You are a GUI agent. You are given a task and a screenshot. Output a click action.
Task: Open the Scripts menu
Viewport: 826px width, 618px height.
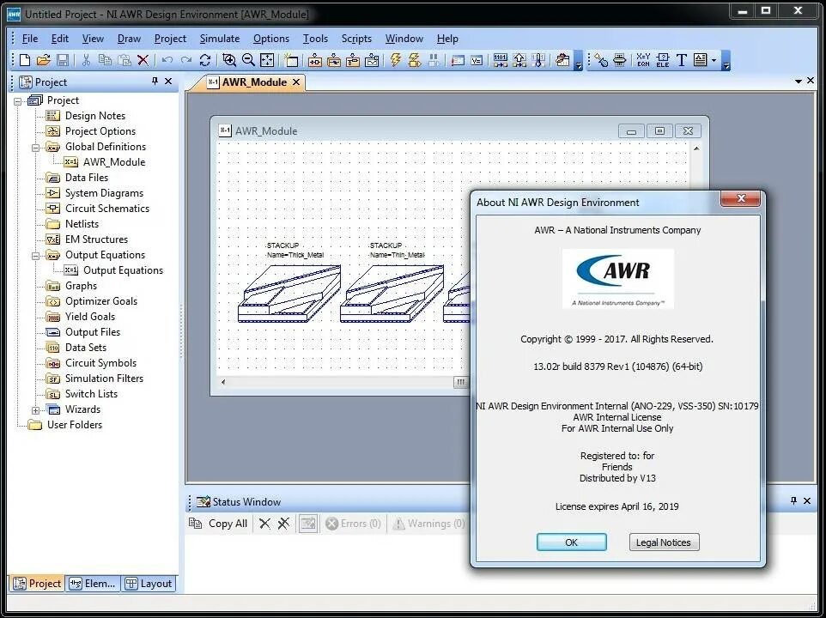356,39
